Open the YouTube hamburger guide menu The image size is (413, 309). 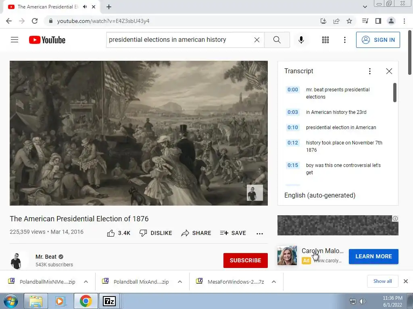[15, 40]
